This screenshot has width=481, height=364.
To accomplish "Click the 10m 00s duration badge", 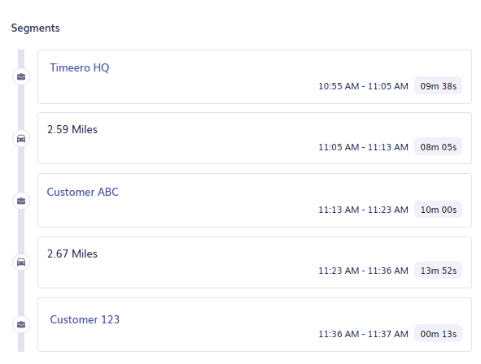I will [438, 210].
